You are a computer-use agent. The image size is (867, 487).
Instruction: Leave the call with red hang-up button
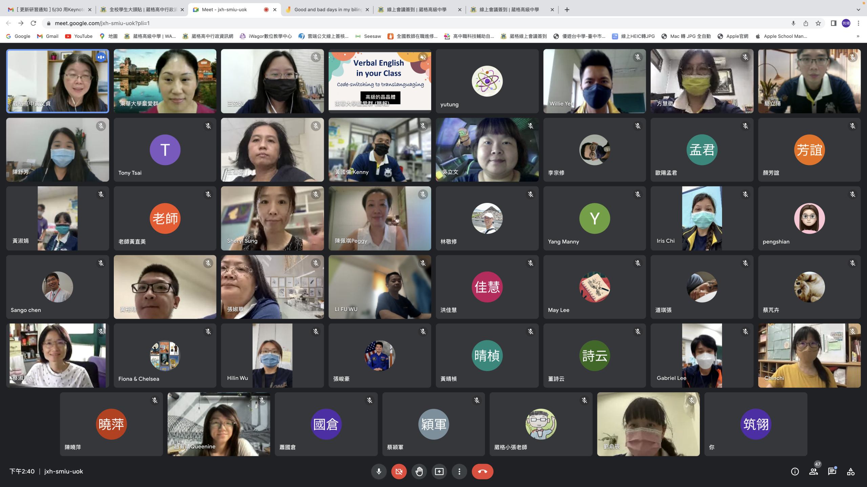pos(482,471)
